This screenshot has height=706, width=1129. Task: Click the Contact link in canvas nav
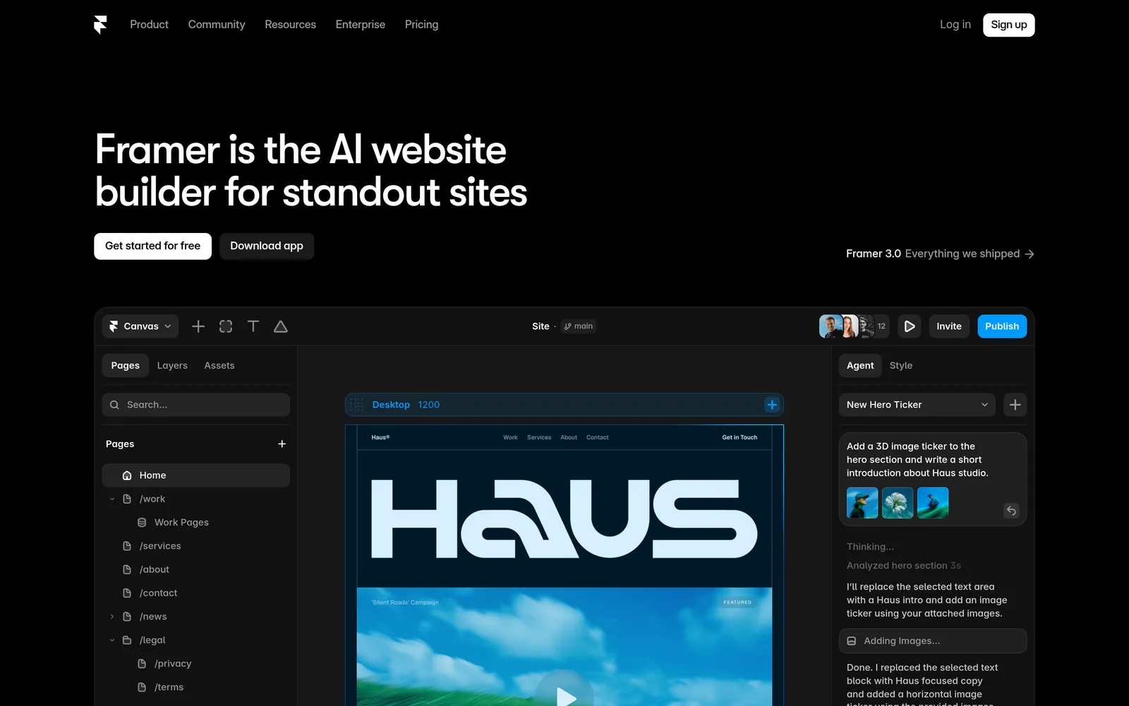pyautogui.click(x=598, y=438)
